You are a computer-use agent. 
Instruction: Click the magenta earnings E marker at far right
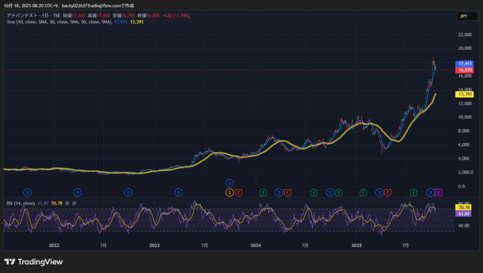pos(439,192)
